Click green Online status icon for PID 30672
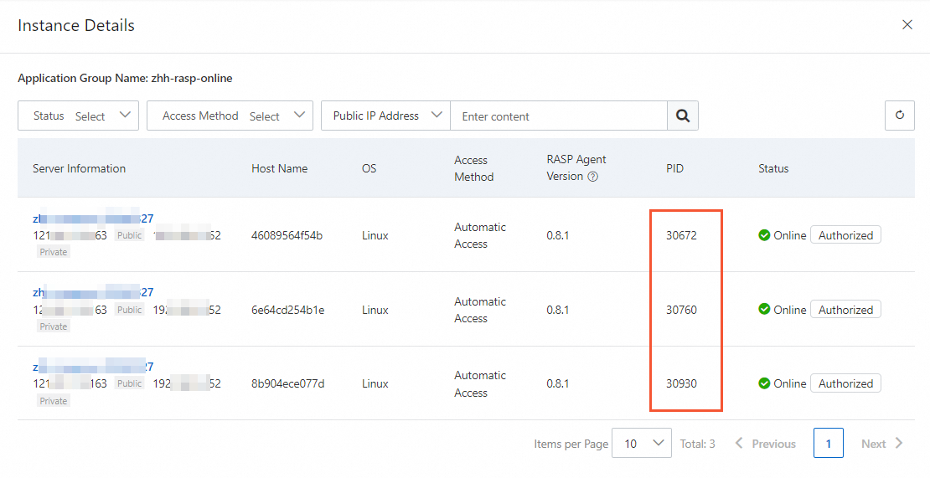Screen dimensions: 930x478 tap(764, 235)
